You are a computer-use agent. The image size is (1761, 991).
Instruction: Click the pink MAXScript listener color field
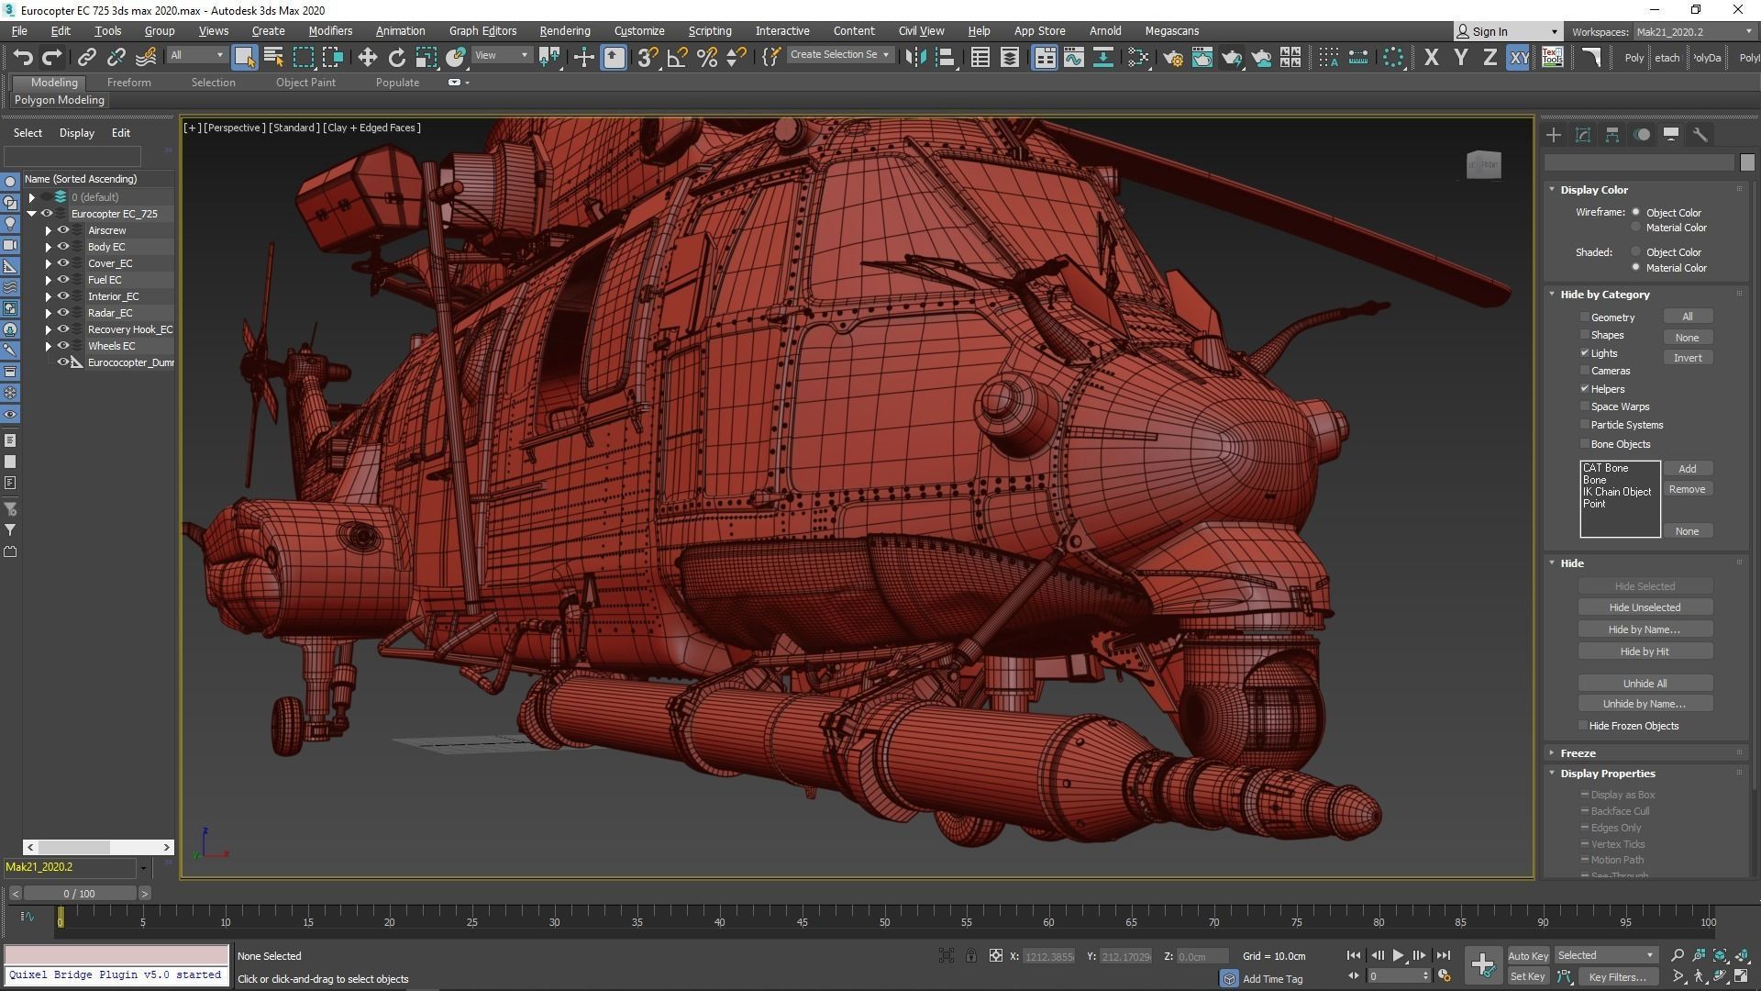116,955
